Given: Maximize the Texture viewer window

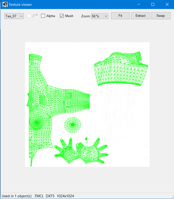Looking at the screenshot, I should pyautogui.click(x=153, y=4).
